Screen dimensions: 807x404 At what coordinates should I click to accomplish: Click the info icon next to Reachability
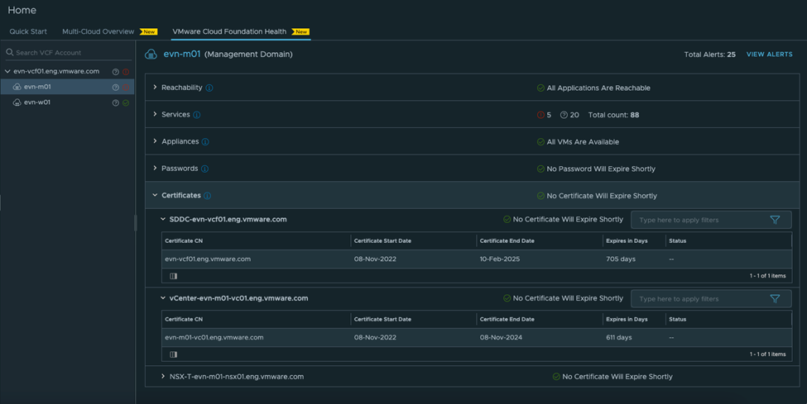tap(209, 88)
